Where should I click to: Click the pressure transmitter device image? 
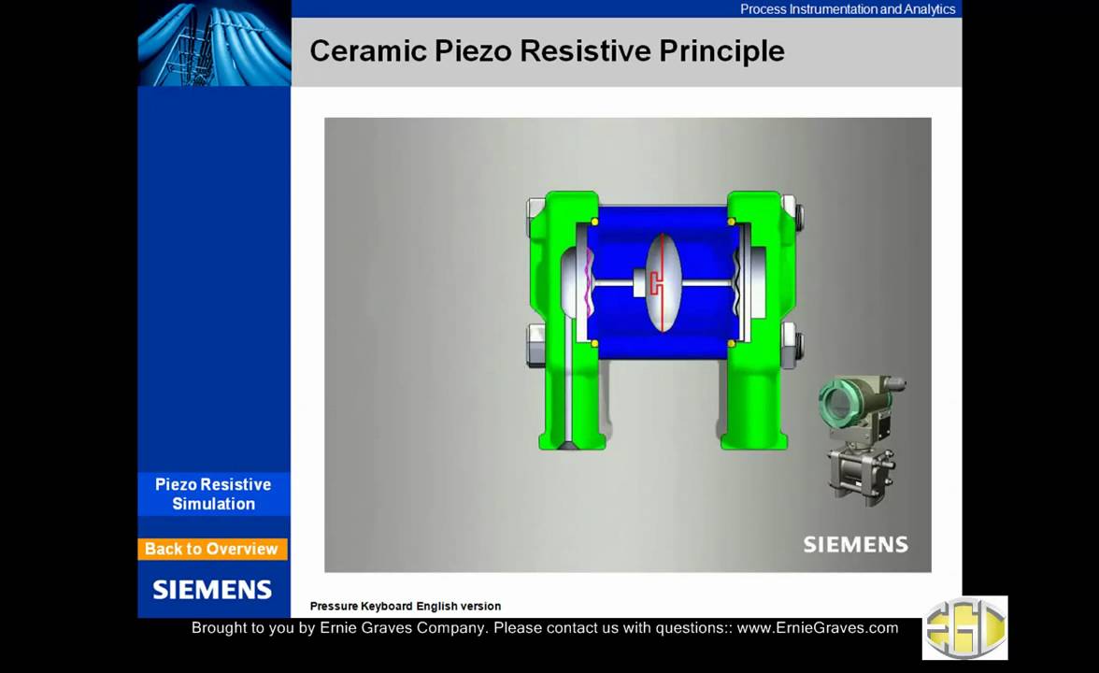point(861,439)
